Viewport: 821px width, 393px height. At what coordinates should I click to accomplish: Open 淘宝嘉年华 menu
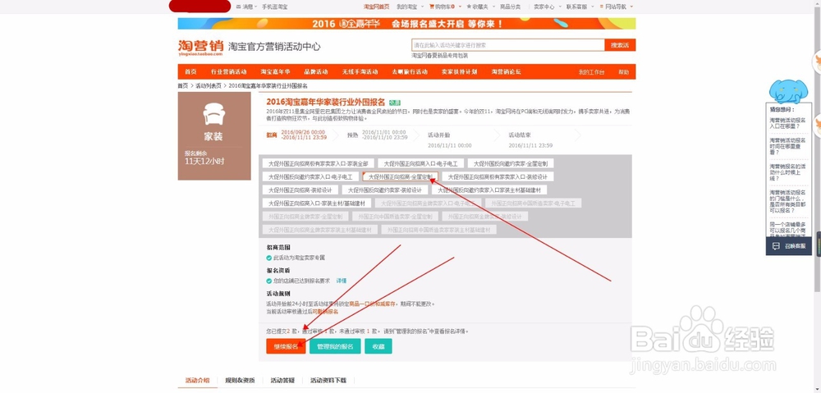click(275, 71)
